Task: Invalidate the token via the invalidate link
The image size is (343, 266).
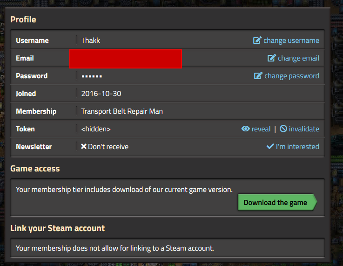Action: click(304, 129)
